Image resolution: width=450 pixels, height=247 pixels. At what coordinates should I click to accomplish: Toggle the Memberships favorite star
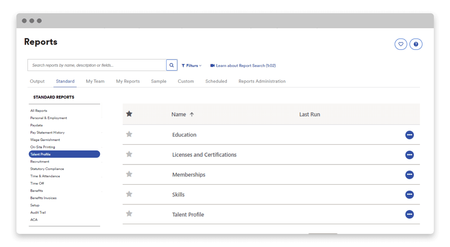pos(129,174)
